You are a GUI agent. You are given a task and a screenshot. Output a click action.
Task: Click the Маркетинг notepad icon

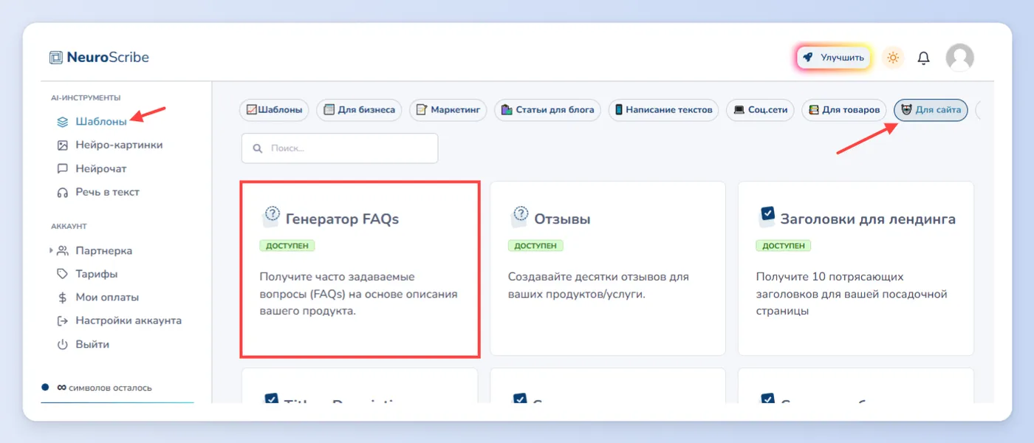point(422,110)
